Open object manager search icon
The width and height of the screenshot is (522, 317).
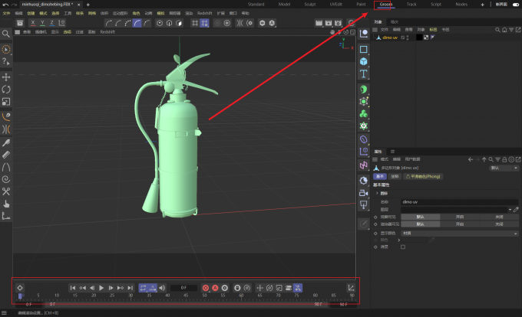tap(497, 30)
